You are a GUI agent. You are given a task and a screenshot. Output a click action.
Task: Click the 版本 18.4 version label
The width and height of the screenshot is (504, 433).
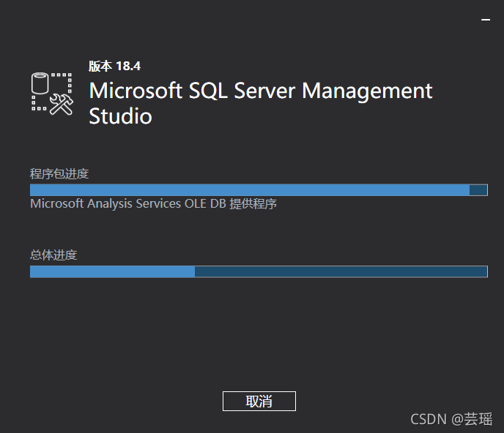(x=114, y=66)
